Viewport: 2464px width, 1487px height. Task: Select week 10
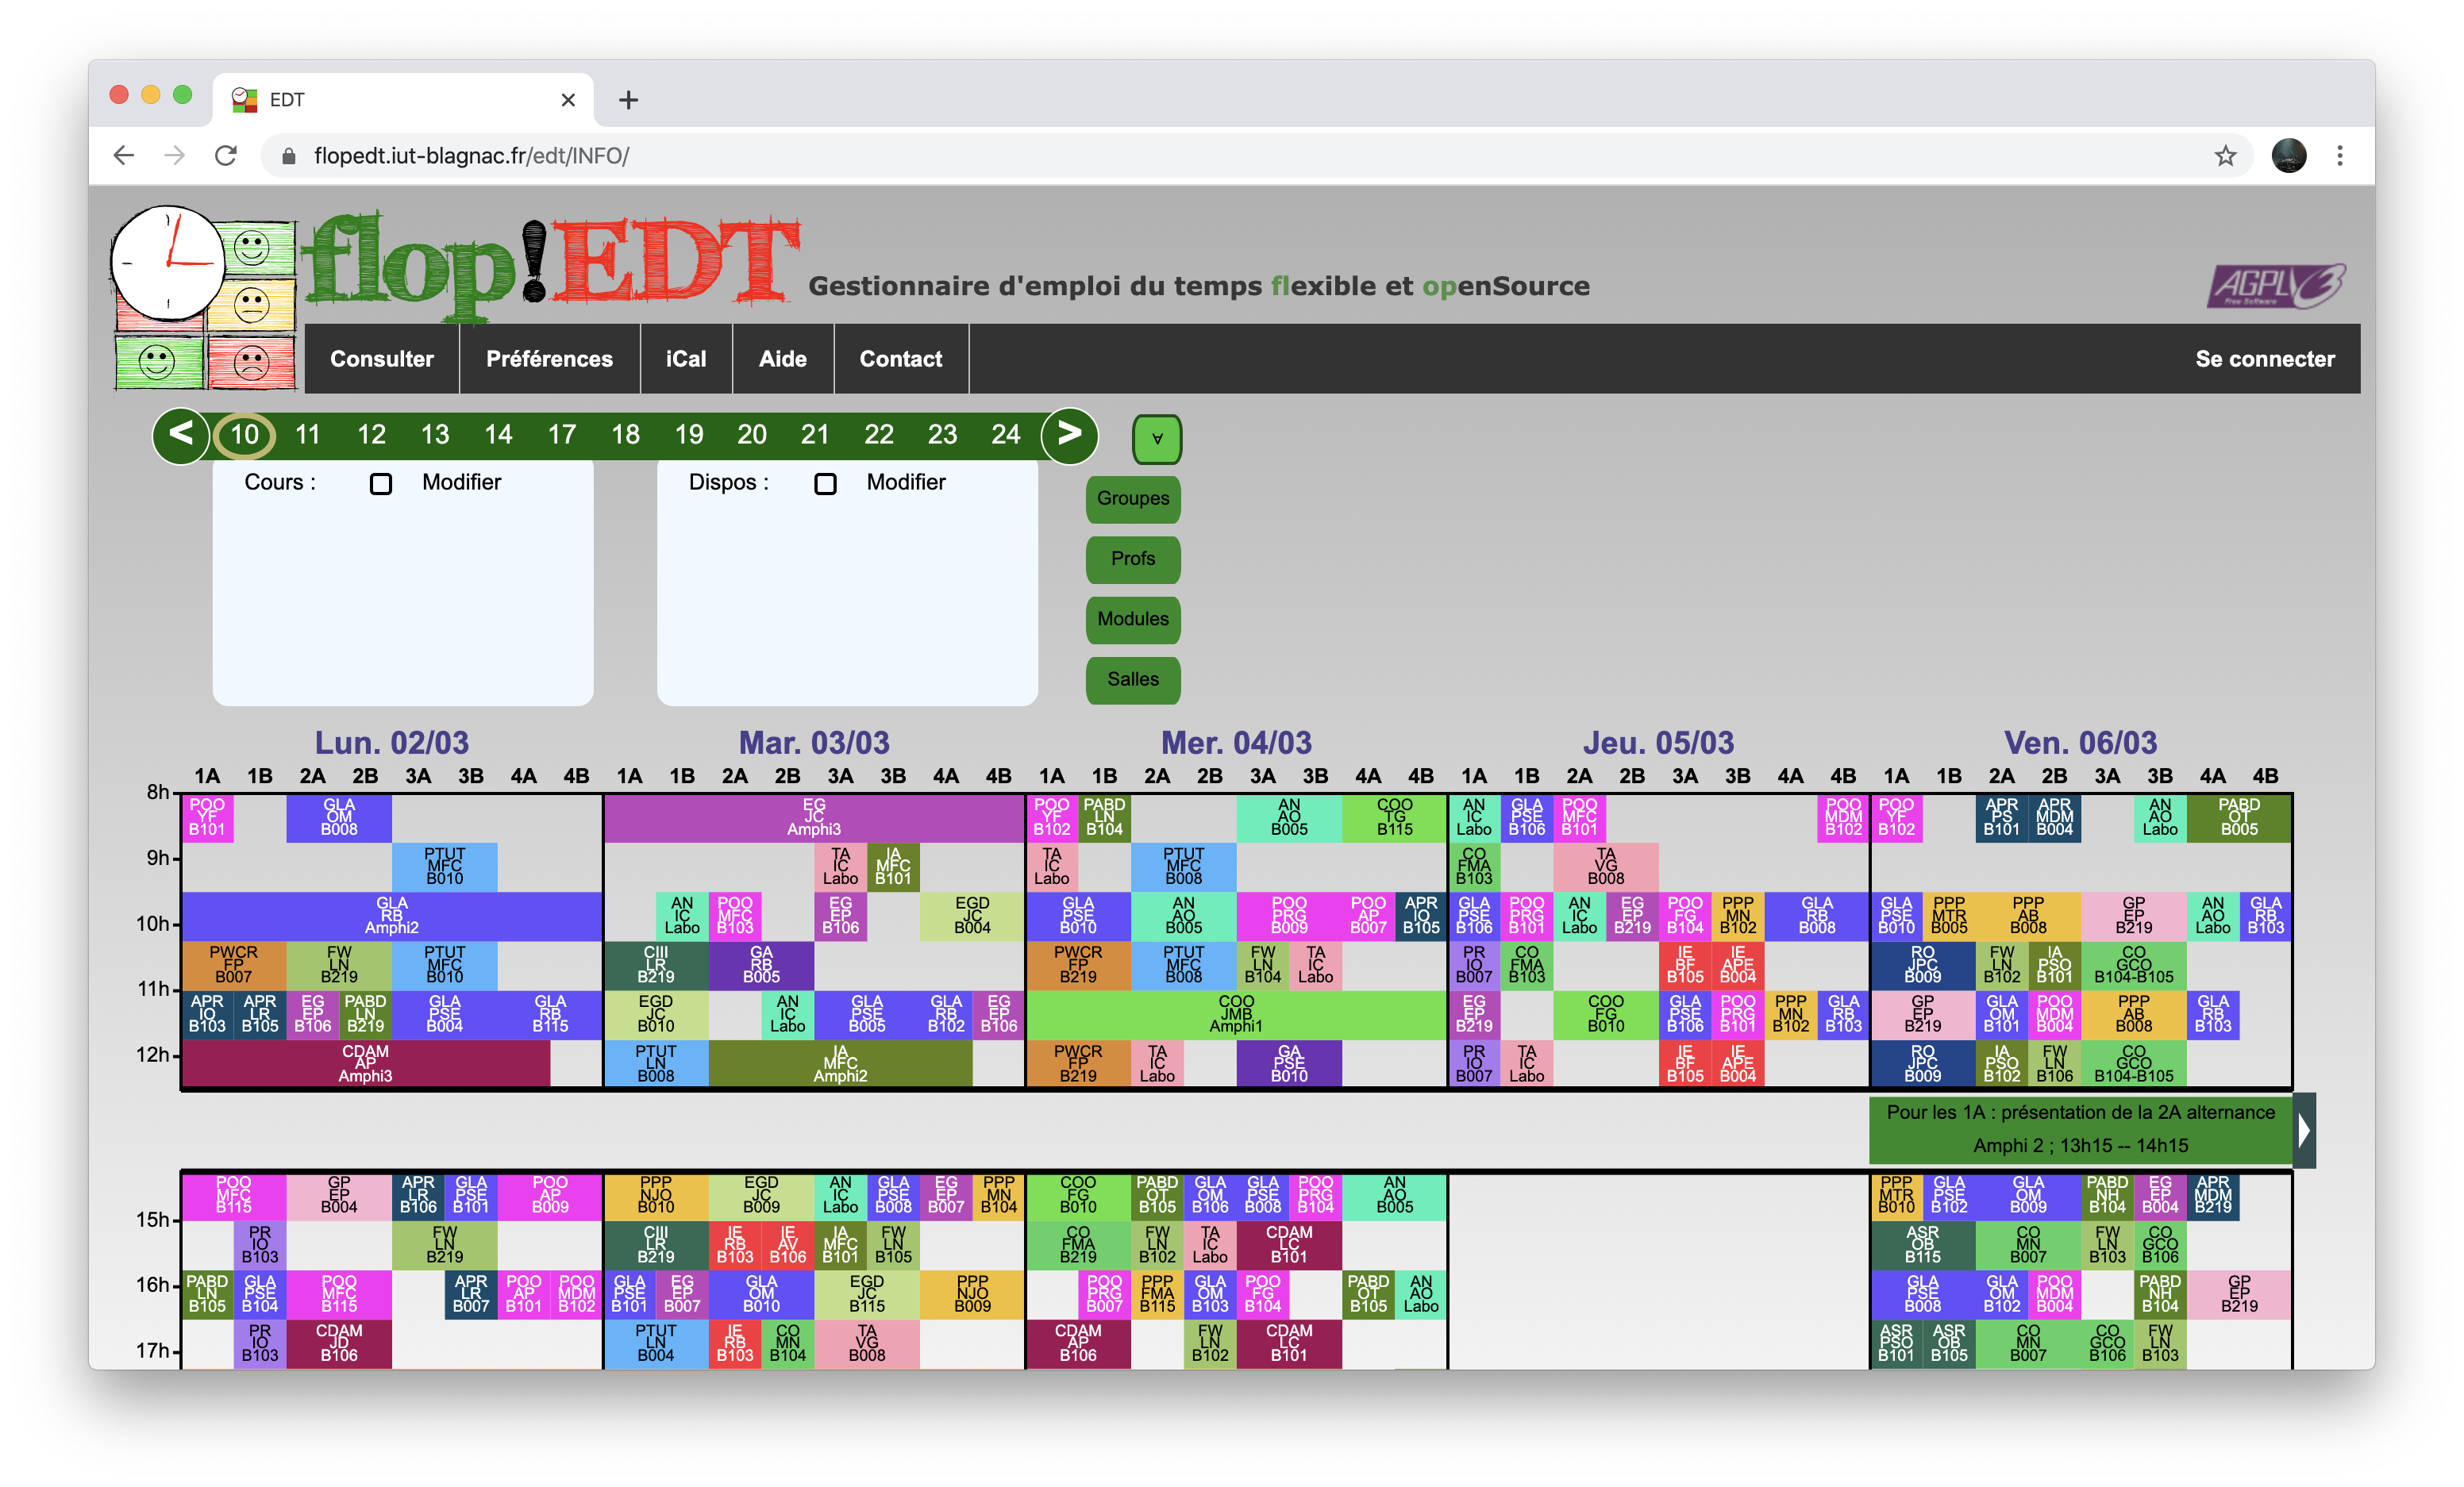[x=244, y=435]
